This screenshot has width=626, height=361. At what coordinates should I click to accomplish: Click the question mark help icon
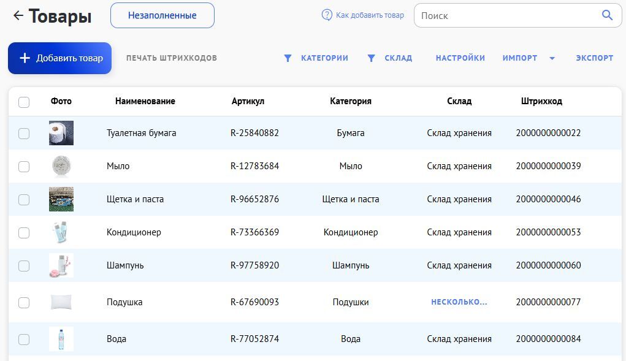[x=327, y=15]
